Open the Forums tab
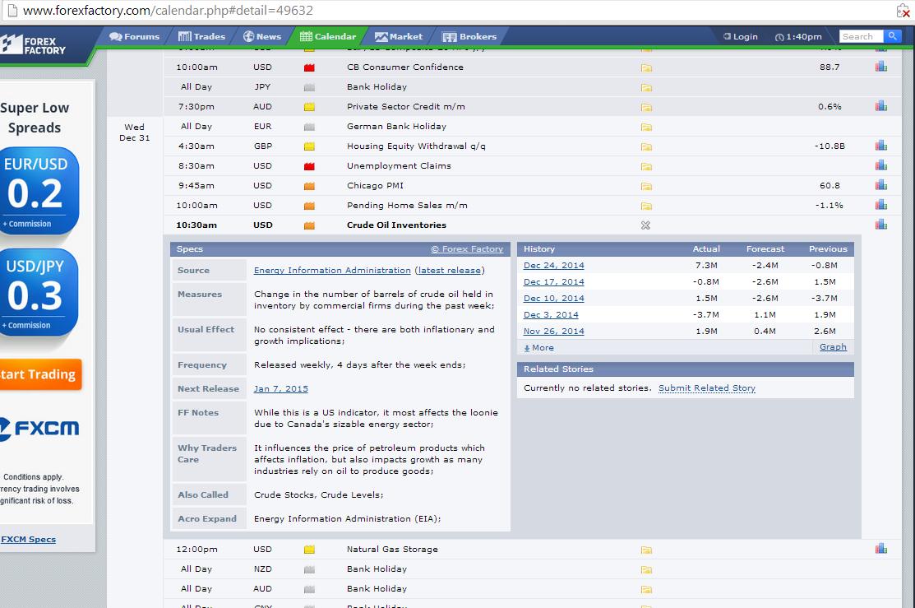 [x=134, y=36]
